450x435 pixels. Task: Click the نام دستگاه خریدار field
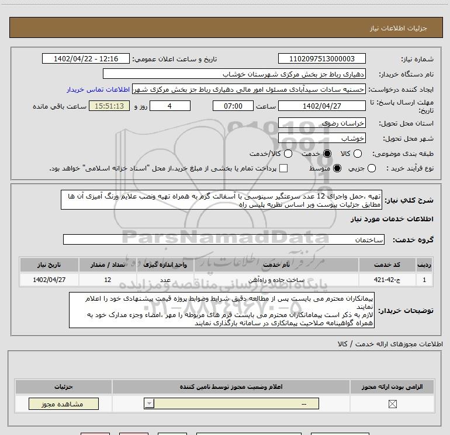pyautogui.click(x=234, y=74)
